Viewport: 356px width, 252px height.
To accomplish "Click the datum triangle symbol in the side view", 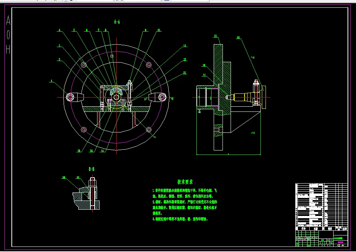I will pyautogui.click(x=199, y=111).
